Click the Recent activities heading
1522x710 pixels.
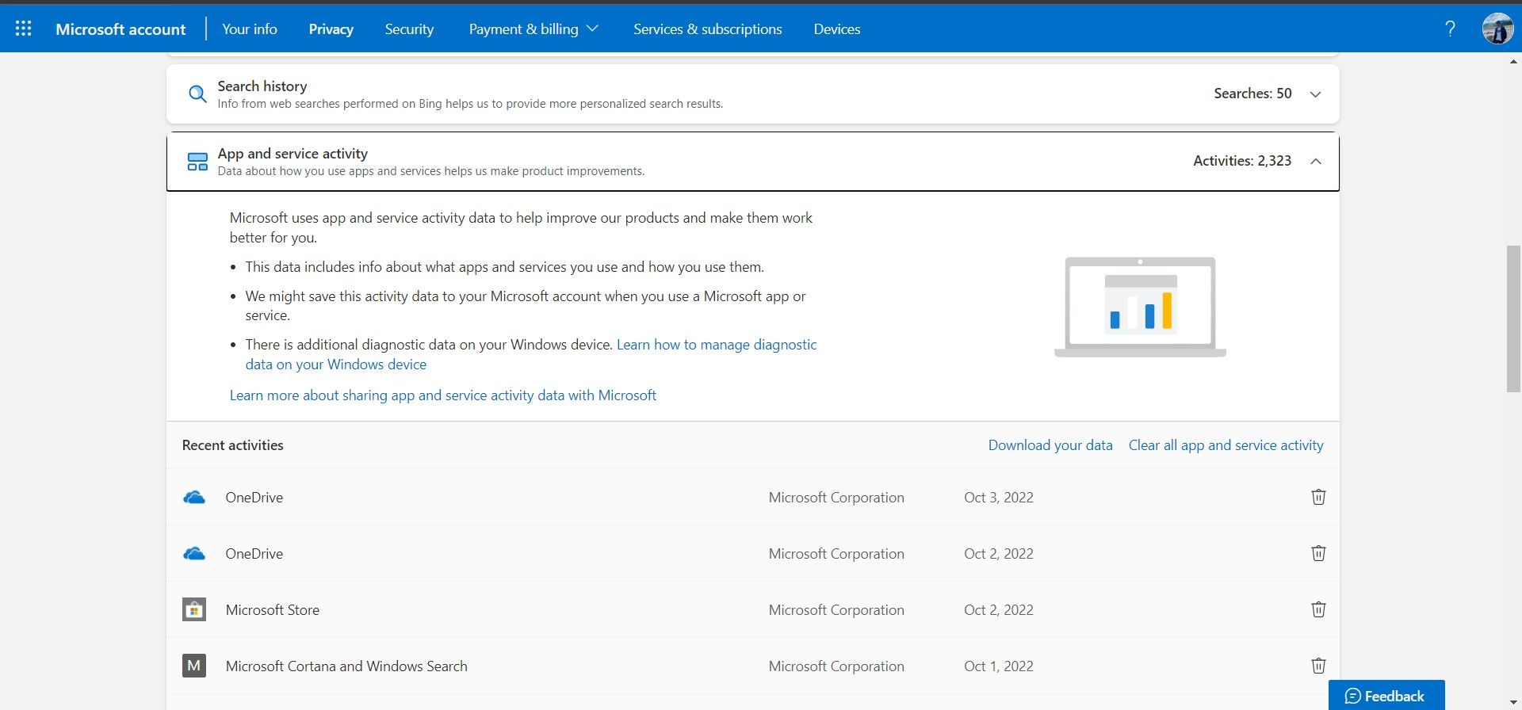(232, 445)
